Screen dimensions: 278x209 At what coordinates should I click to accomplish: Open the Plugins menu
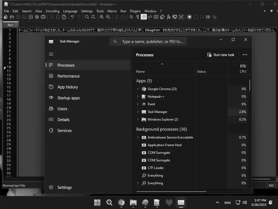[135, 11]
